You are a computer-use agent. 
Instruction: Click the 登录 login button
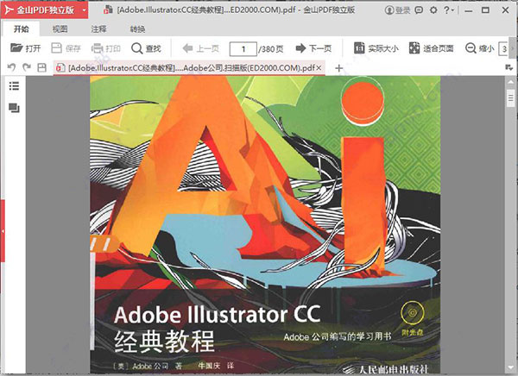click(x=397, y=10)
